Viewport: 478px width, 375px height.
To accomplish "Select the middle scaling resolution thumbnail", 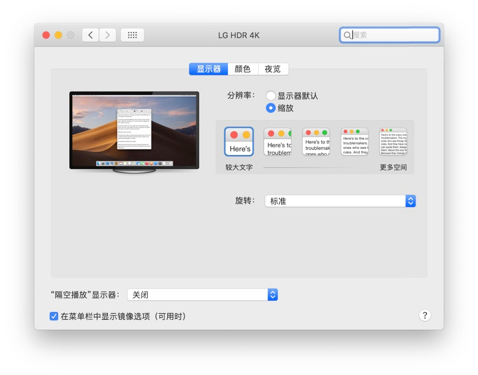I will pyautogui.click(x=316, y=142).
